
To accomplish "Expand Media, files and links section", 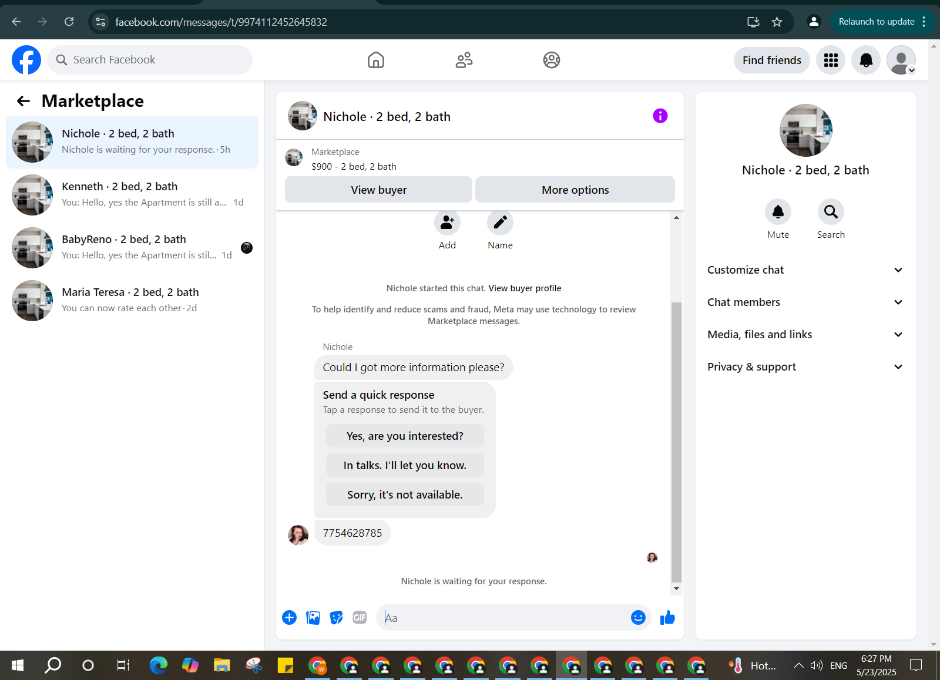I will (x=805, y=335).
